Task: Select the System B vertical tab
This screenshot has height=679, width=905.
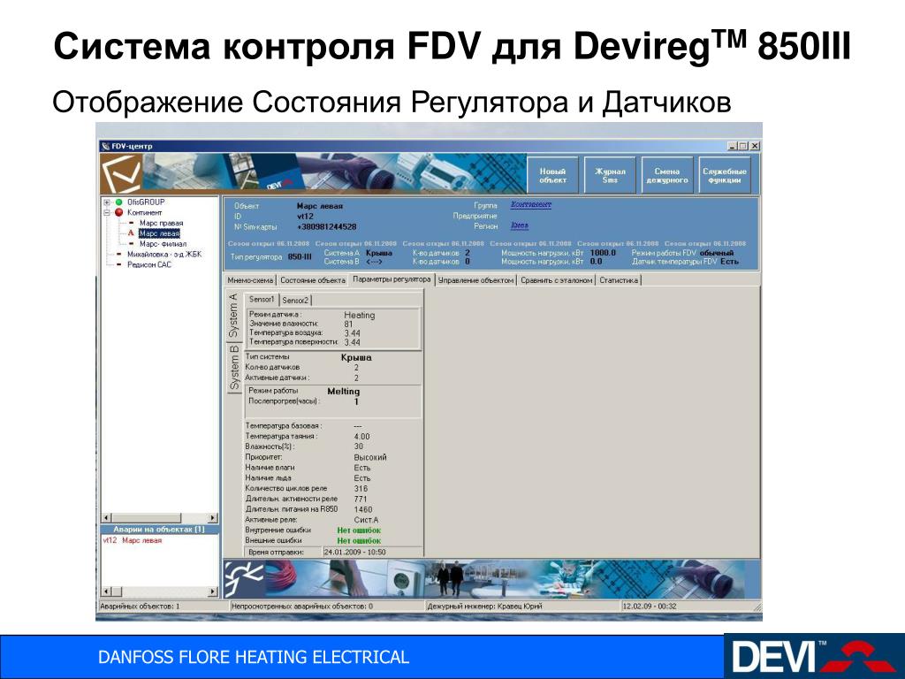Action: point(234,367)
